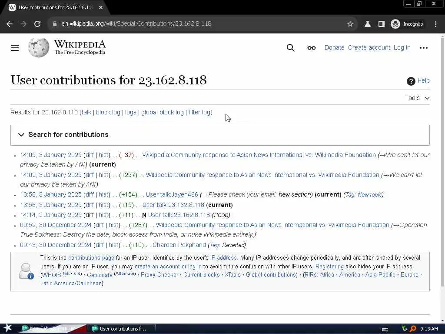This screenshot has width=445, height=334.
Task: Open the 13:56, 3 January 2025 revision
Action: tap(51, 205)
